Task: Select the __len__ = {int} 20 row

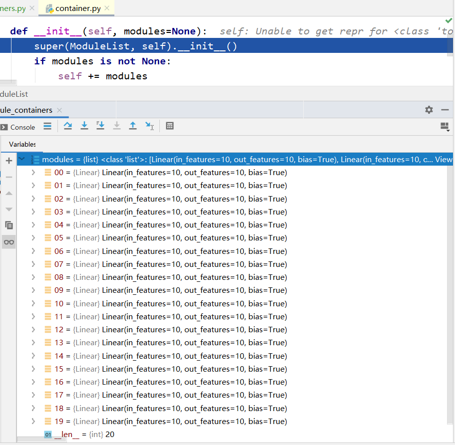Action: click(232, 434)
